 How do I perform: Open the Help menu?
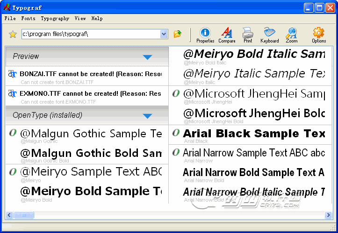(x=97, y=19)
